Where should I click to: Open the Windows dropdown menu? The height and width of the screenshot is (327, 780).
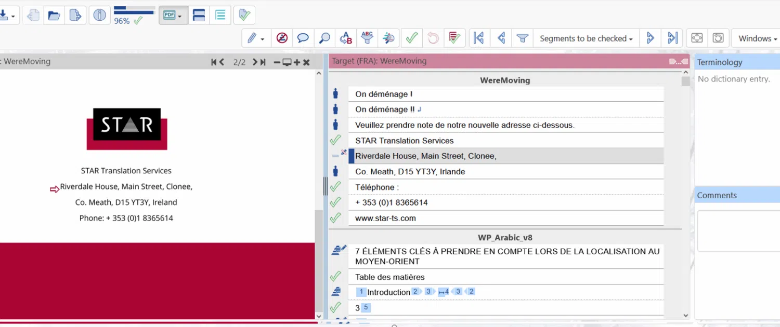tap(757, 38)
